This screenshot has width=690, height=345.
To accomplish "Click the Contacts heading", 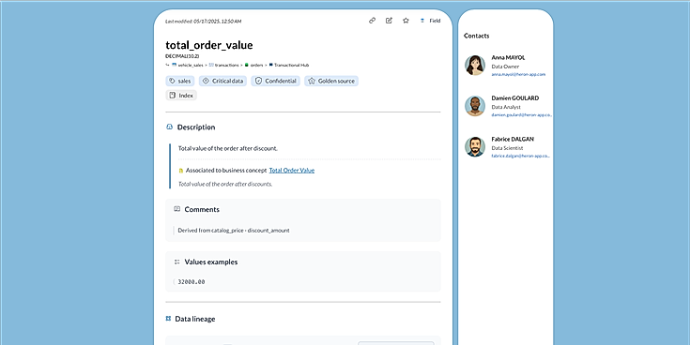I will (477, 36).
